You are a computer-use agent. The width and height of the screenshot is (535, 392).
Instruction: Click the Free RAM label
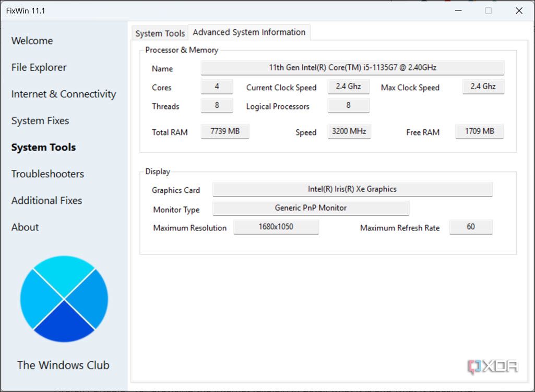click(423, 132)
